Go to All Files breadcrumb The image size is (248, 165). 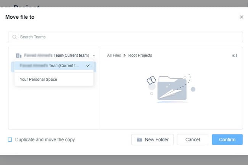pos(114,55)
